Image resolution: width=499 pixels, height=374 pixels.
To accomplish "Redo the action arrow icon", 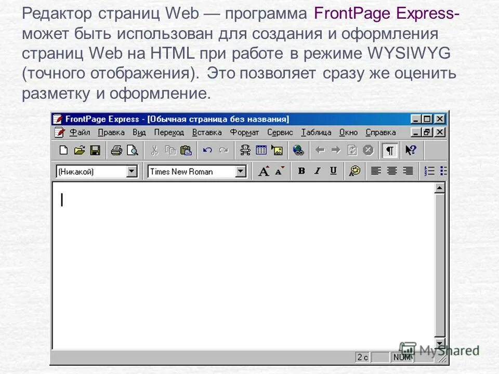I will coord(224,150).
